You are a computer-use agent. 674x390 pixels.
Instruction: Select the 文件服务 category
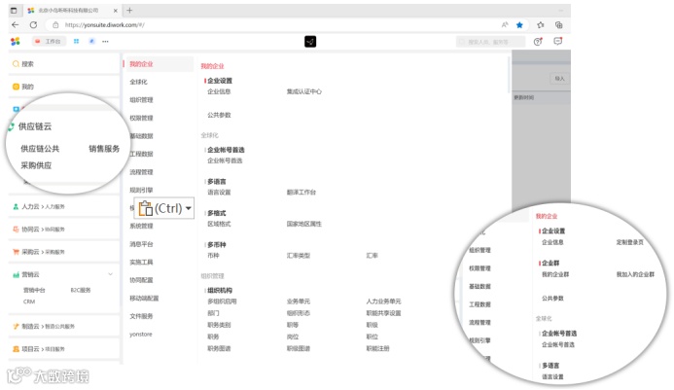pyautogui.click(x=141, y=316)
